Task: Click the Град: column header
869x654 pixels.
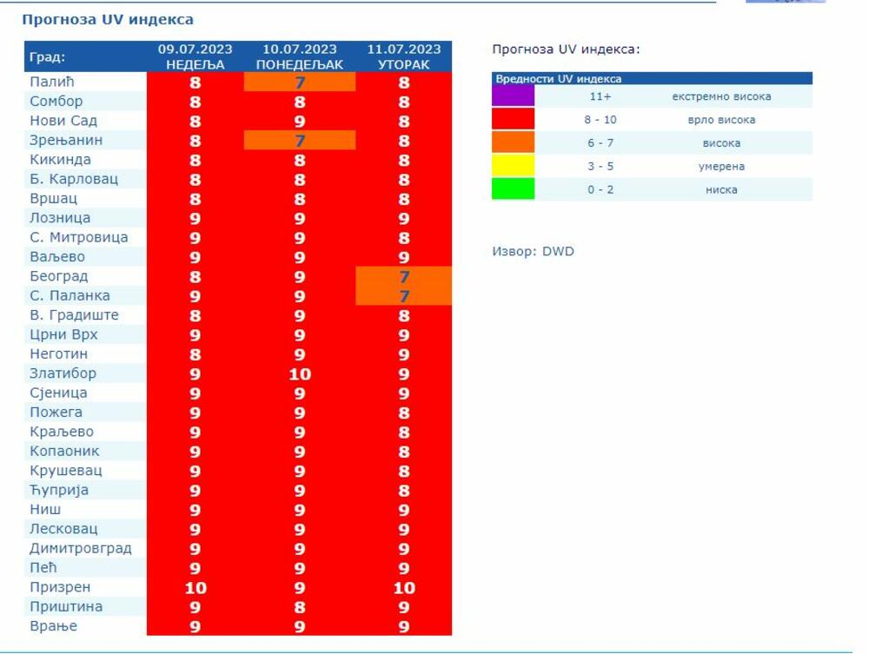Action: click(48, 58)
